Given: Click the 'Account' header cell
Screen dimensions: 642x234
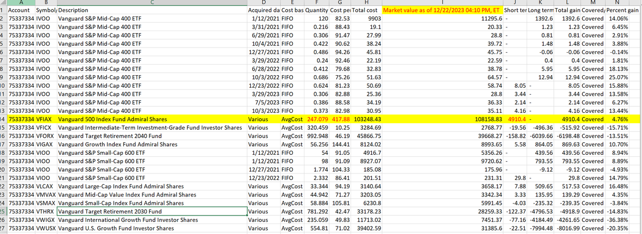Looking at the screenshot, I should click(21, 10).
